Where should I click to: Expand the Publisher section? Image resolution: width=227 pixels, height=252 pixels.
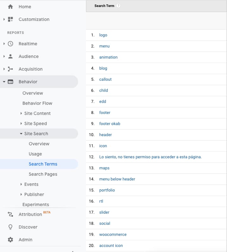pyautogui.click(x=21, y=194)
